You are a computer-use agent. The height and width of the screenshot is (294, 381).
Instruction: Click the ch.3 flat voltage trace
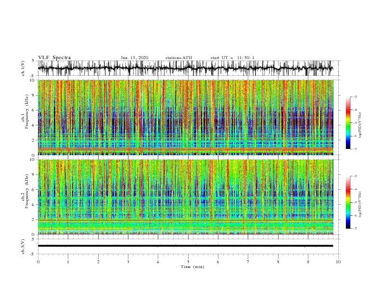click(185, 246)
